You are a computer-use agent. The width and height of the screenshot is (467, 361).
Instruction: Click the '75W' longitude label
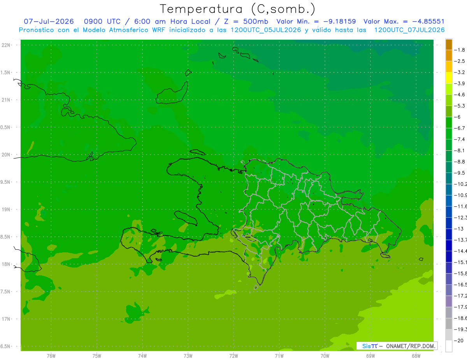tap(97, 356)
